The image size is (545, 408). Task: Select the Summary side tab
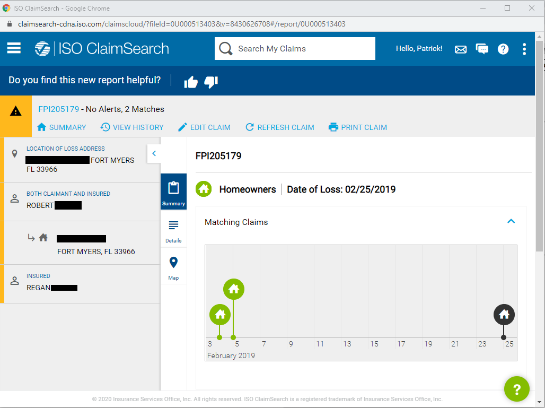tap(173, 192)
